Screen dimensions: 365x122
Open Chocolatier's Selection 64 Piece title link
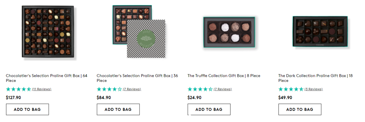tap(47, 78)
